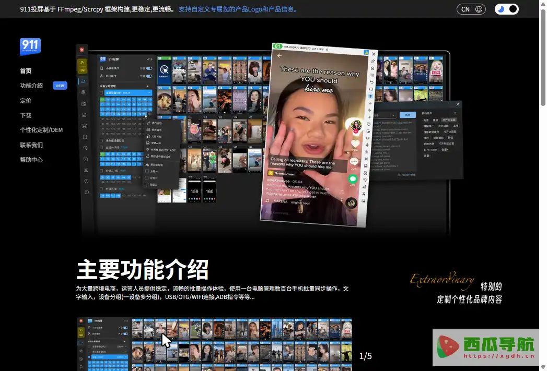The width and height of the screenshot is (547, 371).
Task: Click the feature carousel screenshot below the heading
Action: [214, 344]
